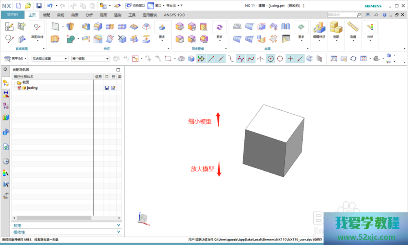Click the Undo arrow icon
This screenshot has height=245, width=408.
pos(50,6)
